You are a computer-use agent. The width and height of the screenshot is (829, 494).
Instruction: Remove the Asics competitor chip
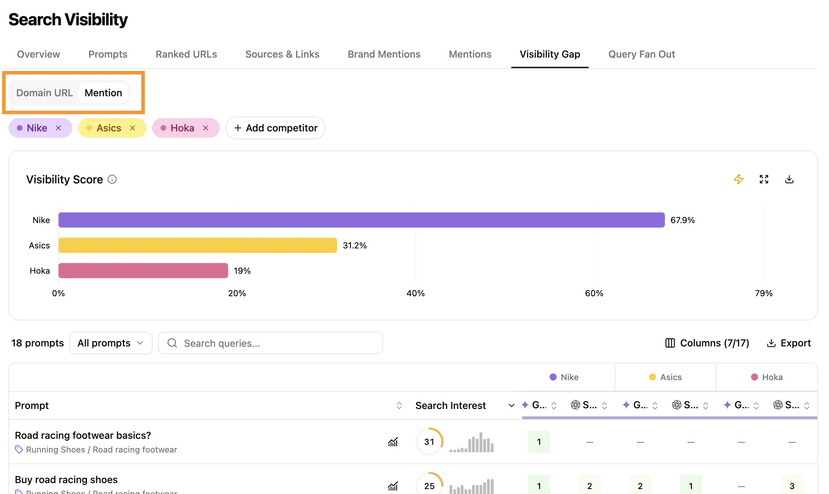pos(132,128)
